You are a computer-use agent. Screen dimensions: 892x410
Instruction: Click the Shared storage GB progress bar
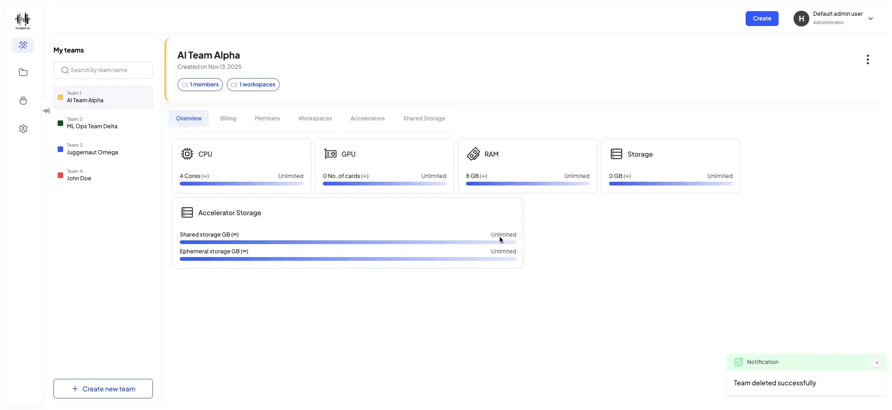coord(348,242)
